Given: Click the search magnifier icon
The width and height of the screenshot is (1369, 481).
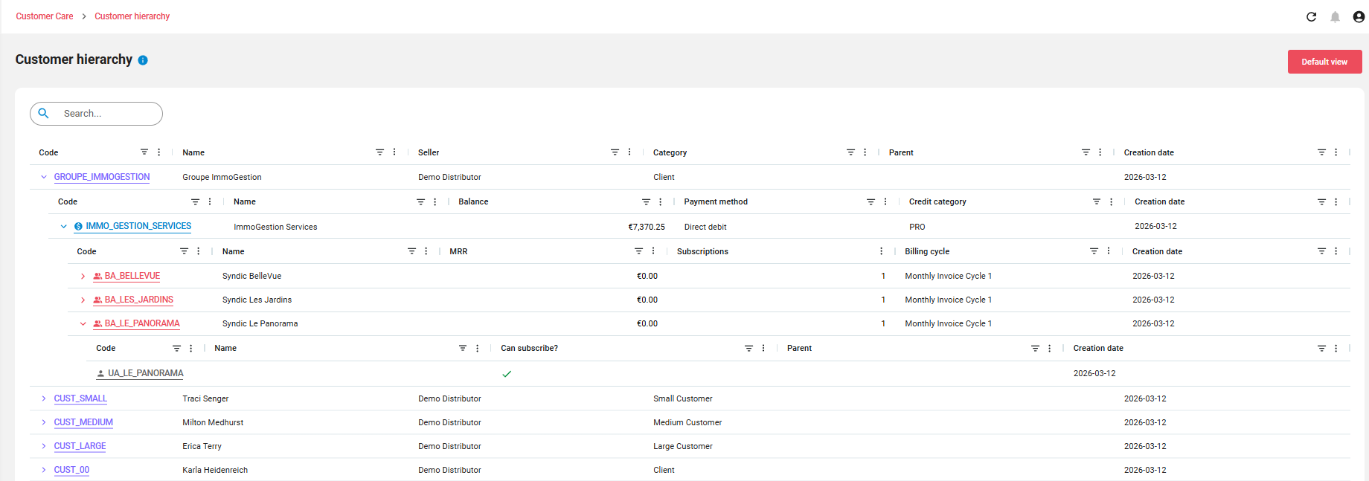Looking at the screenshot, I should tap(44, 113).
